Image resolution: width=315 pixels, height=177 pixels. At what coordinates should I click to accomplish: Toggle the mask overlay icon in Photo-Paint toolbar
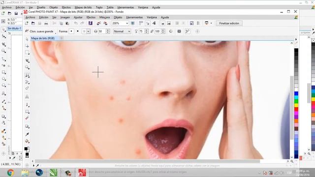[x=162, y=23]
